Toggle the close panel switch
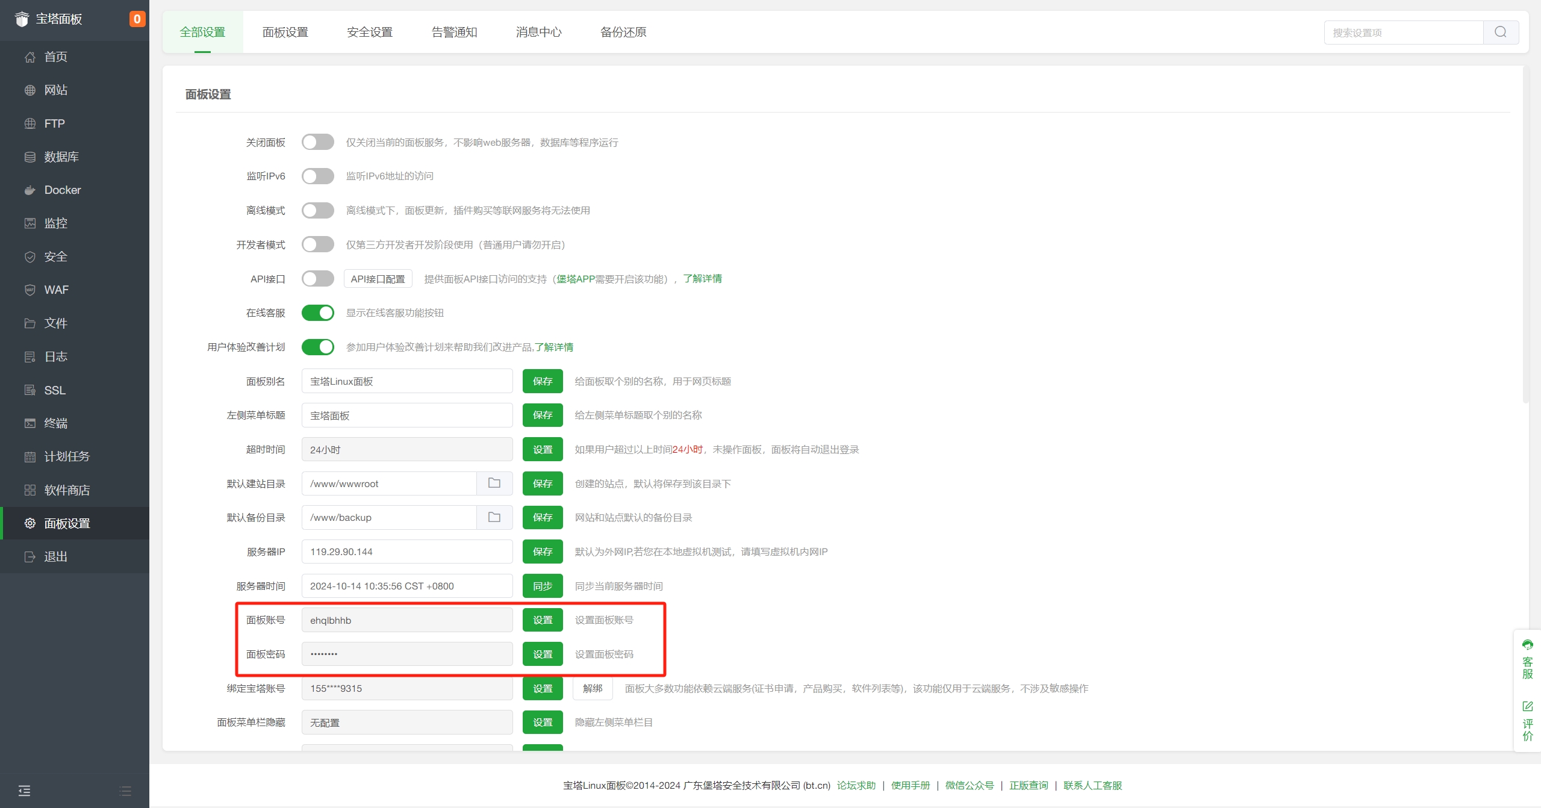 [317, 142]
